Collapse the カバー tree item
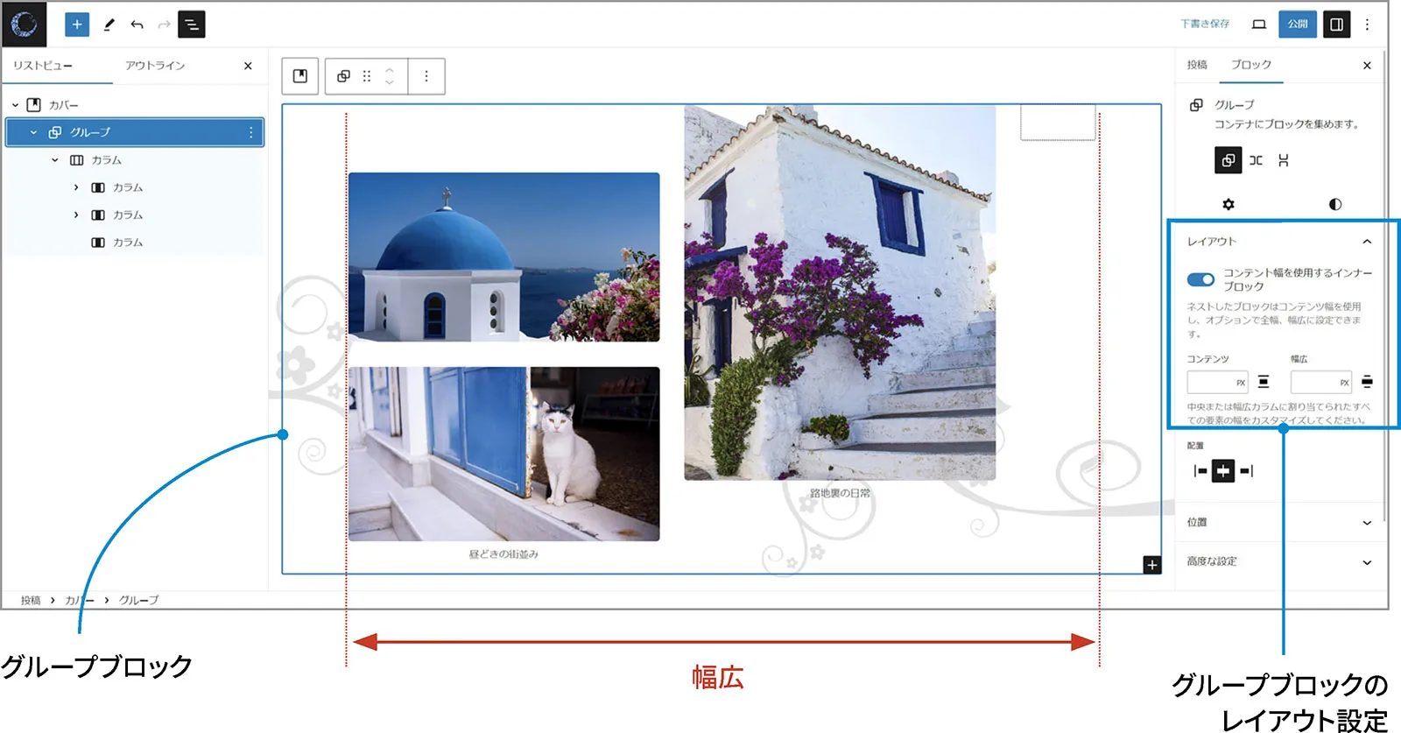1401x733 pixels. coord(15,105)
